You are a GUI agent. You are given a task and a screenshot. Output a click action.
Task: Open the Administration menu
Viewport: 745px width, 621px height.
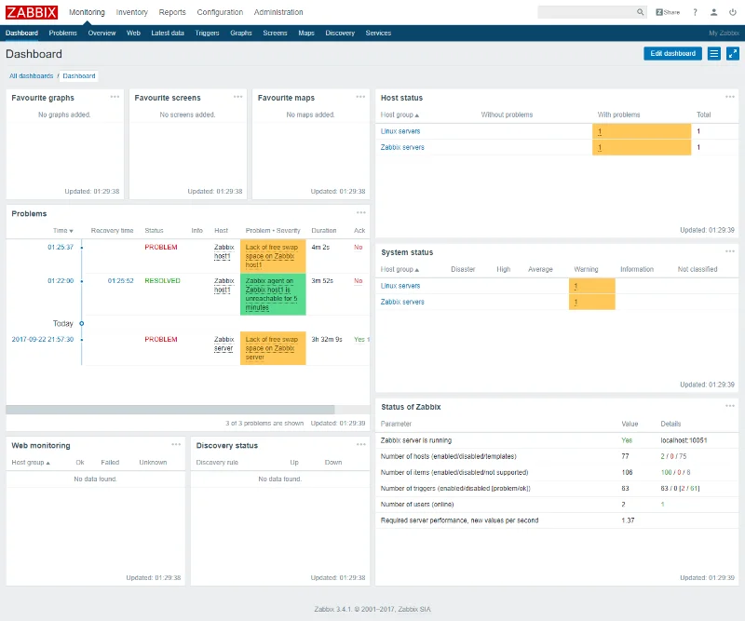(278, 12)
